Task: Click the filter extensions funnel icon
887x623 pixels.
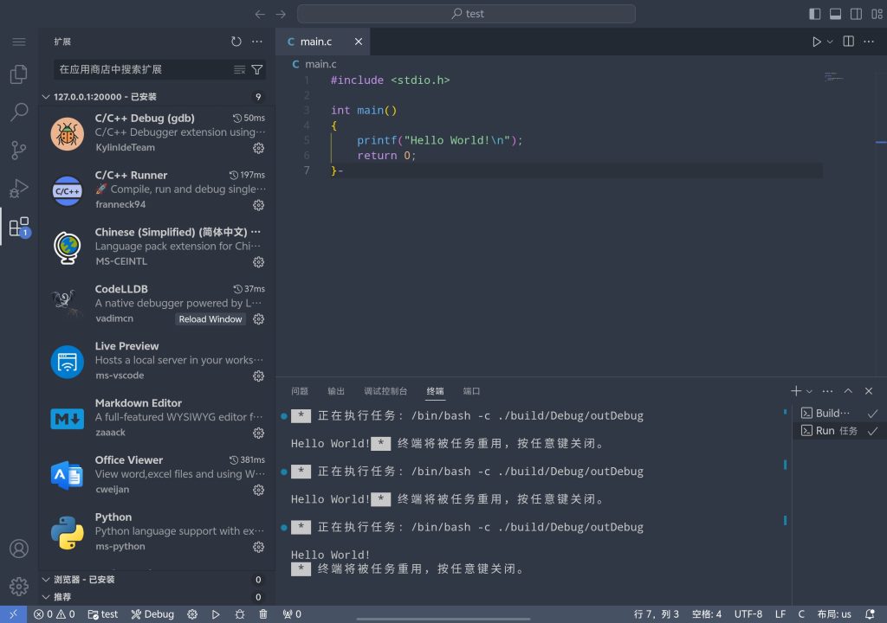Action: click(257, 69)
